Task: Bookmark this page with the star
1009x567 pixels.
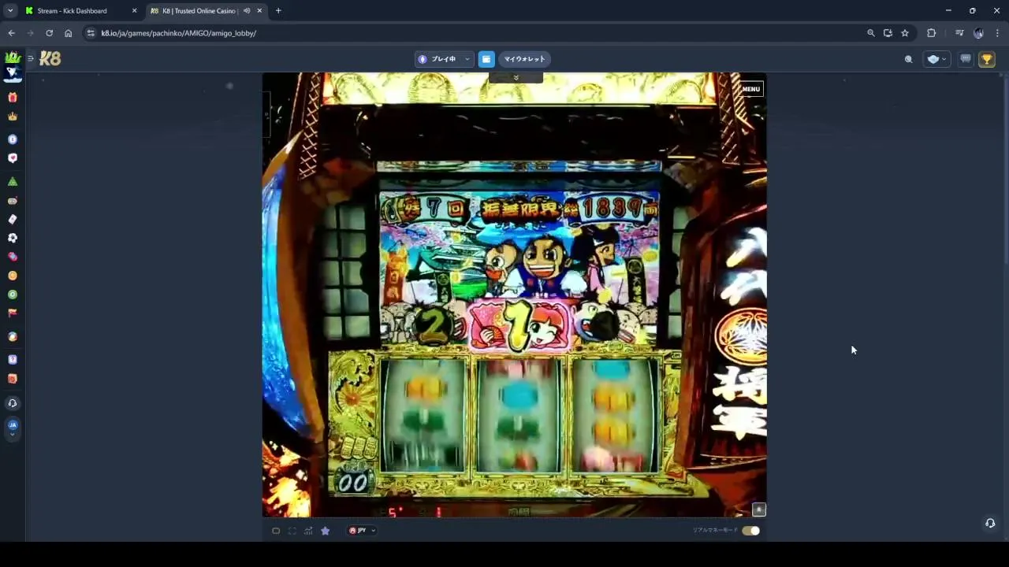Action: coord(905,33)
